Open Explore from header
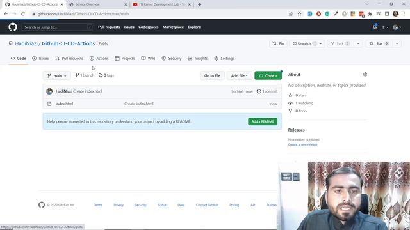The image size is (410, 230). pos(194,27)
